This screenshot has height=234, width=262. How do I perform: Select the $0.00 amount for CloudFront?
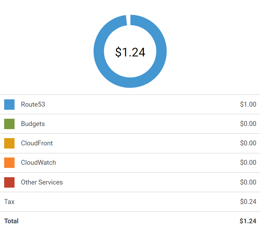coord(248,143)
